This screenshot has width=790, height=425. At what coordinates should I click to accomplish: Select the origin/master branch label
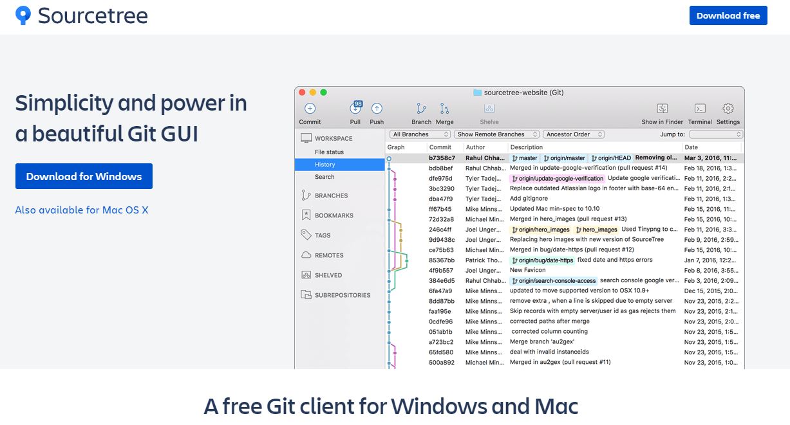(564, 158)
